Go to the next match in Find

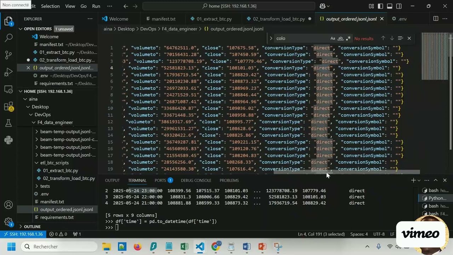[x=392, y=38]
